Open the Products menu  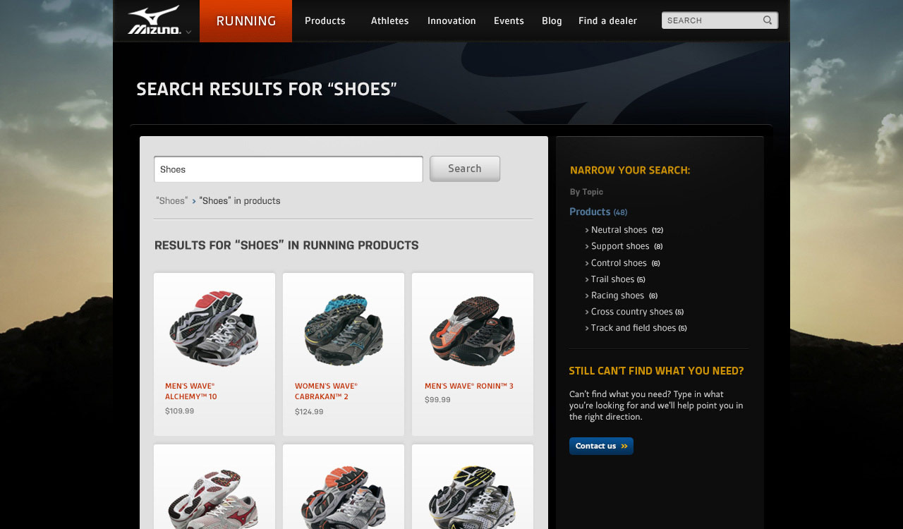coord(325,20)
